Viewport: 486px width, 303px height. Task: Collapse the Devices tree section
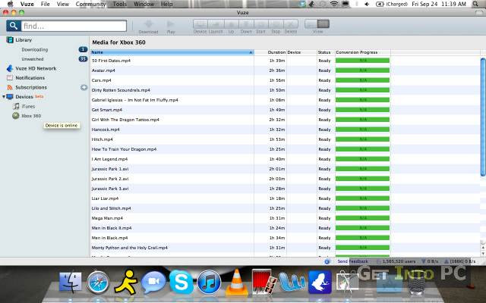(3, 97)
